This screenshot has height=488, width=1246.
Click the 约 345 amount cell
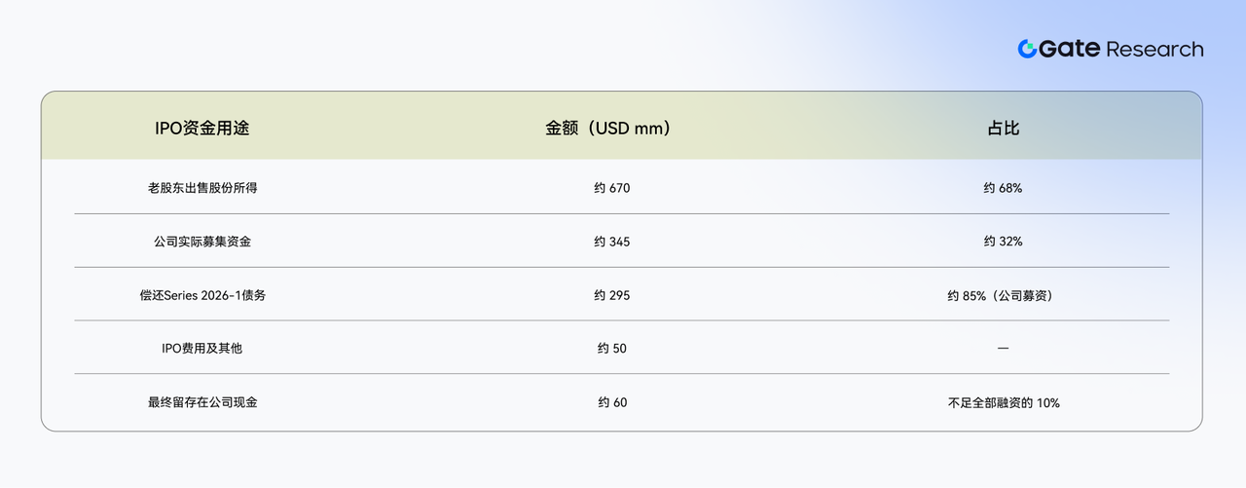[x=612, y=242]
